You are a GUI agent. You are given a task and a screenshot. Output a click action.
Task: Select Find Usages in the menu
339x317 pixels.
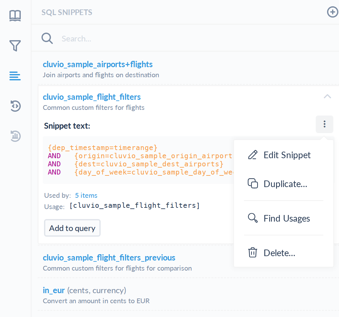point(284,218)
